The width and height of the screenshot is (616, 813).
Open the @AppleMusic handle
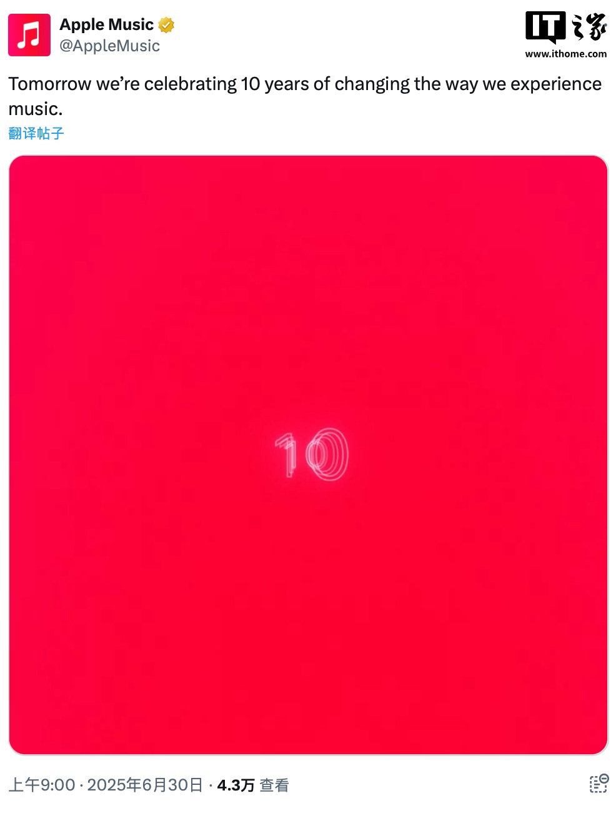click(x=109, y=46)
